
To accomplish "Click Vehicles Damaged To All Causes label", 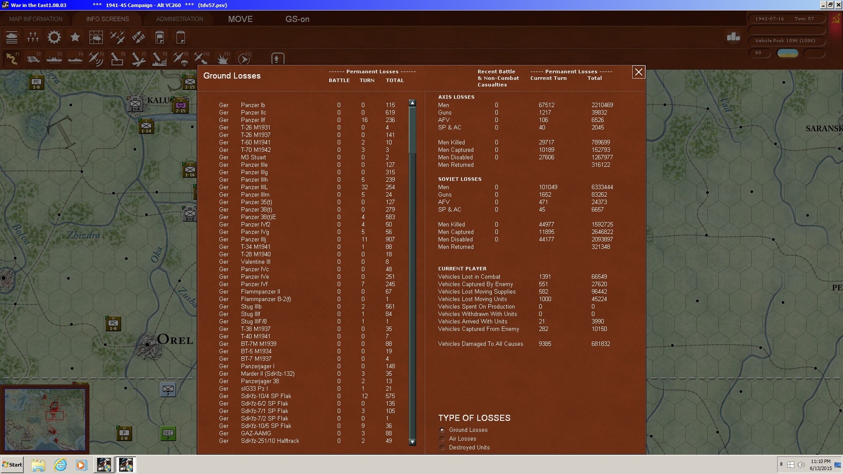I will (x=480, y=344).
